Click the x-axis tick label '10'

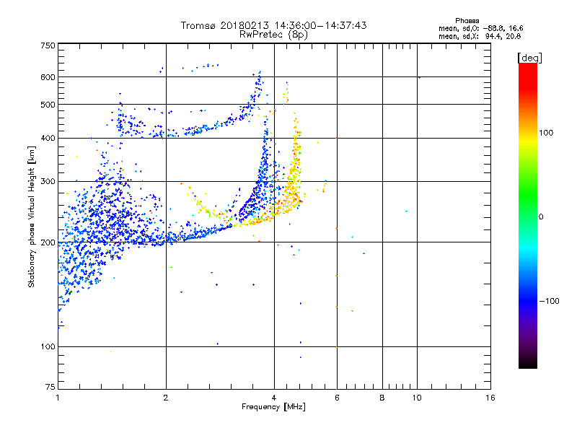click(417, 398)
